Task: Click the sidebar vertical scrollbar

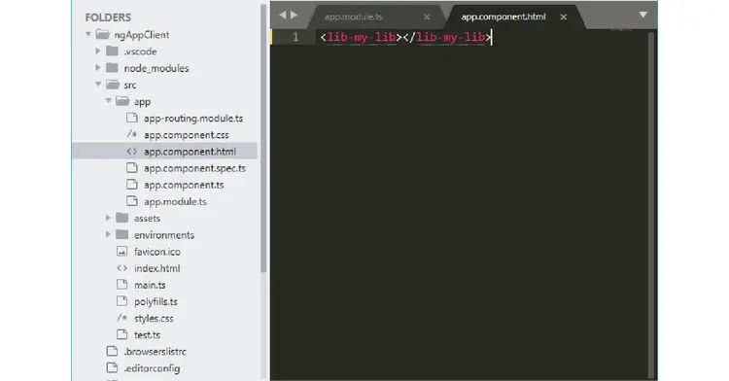Action: click(263, 139)
